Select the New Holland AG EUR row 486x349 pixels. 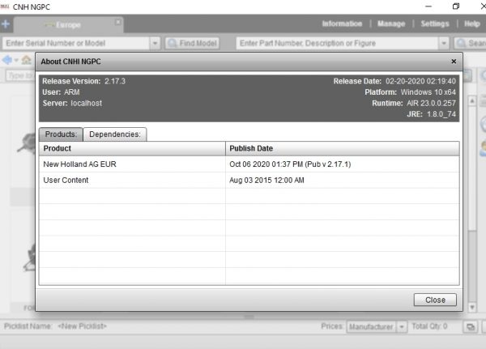coord(249,164)
